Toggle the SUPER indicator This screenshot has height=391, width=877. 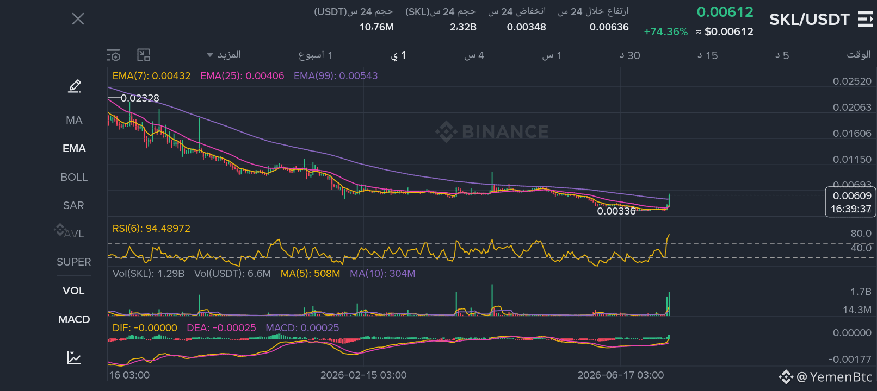tap(74, 262)
